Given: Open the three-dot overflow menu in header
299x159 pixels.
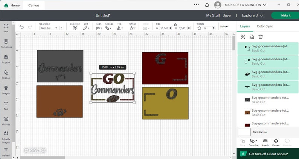Looking at the screenshot, I should (x=197, y=5).
